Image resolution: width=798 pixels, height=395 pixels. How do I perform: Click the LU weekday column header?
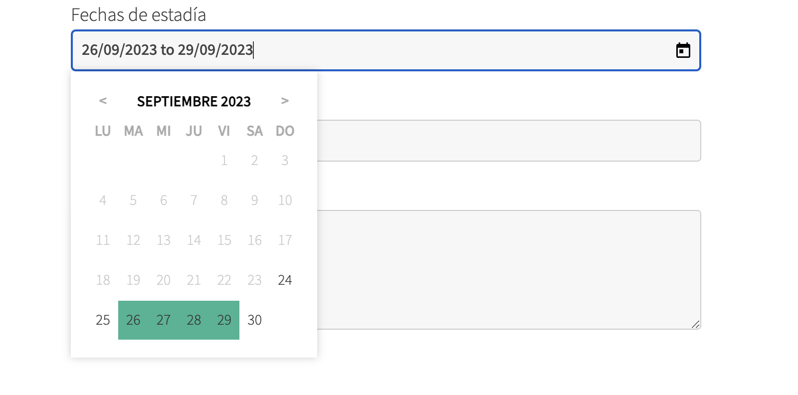pos(103,131)
